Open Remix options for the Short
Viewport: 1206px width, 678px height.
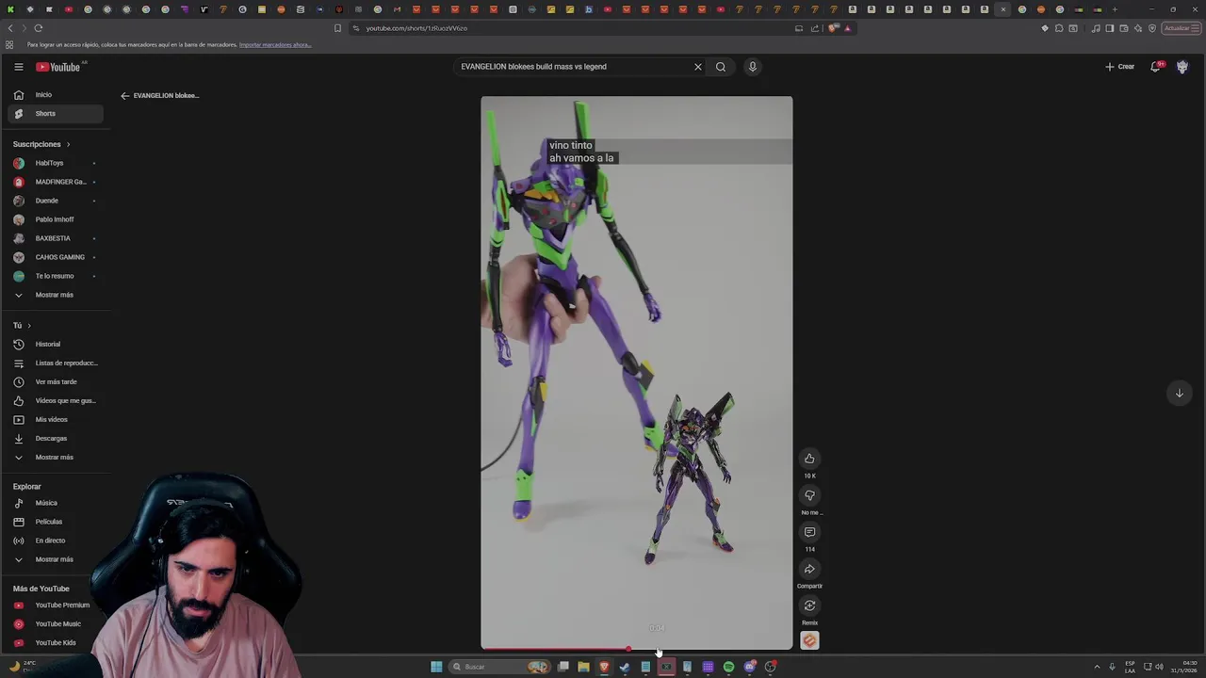click(809, 605)
